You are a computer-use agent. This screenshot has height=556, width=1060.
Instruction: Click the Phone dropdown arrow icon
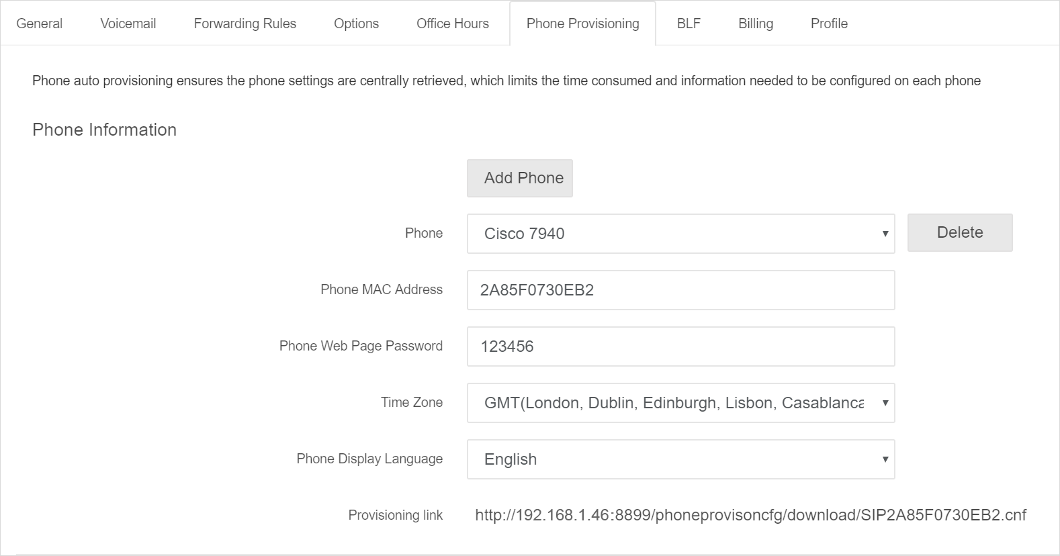885,234
